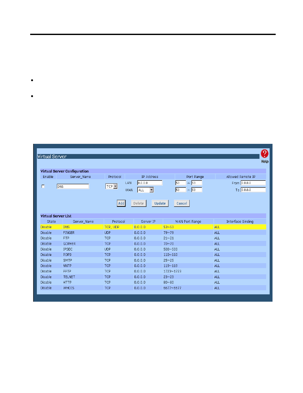Click the Cancel button

(182, 203)
